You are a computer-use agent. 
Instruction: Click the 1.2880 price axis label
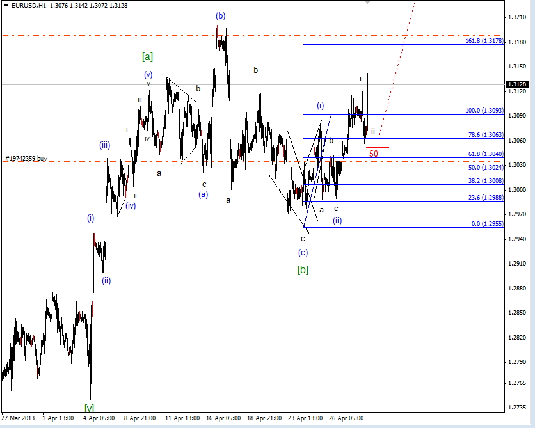click(x=517, y=288)
